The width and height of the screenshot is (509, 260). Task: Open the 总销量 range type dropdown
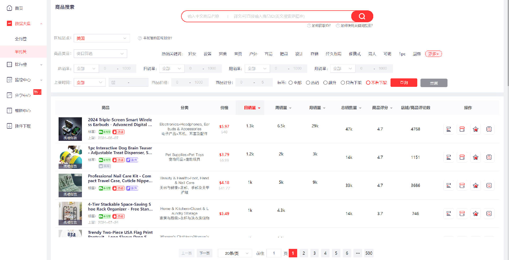point(86,69)
